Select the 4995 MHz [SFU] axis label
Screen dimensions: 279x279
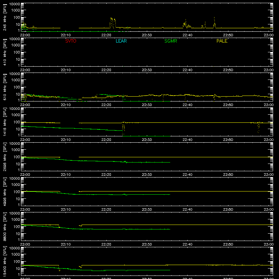coord(5,191)
